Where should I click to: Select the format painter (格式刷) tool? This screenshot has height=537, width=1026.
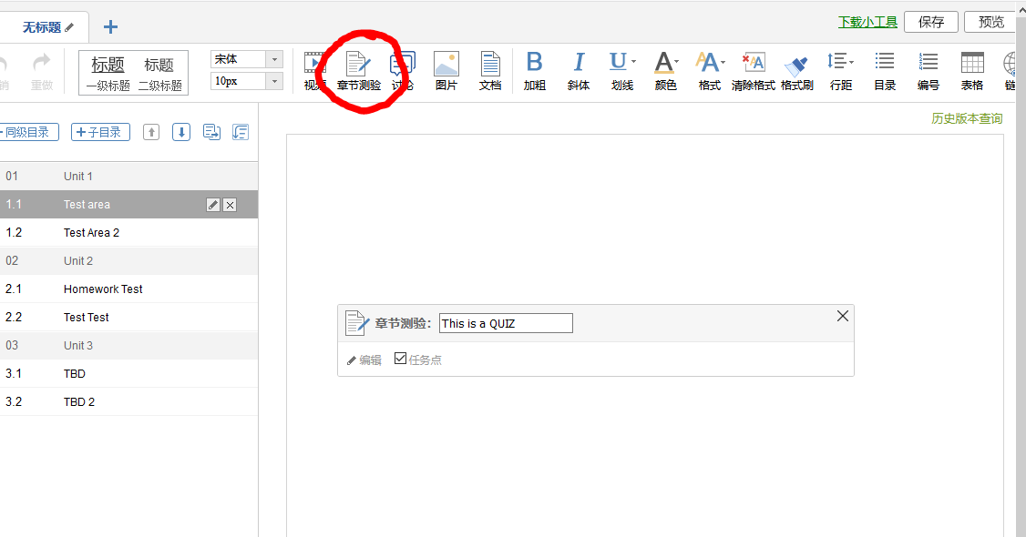click(x=796, y=71)
